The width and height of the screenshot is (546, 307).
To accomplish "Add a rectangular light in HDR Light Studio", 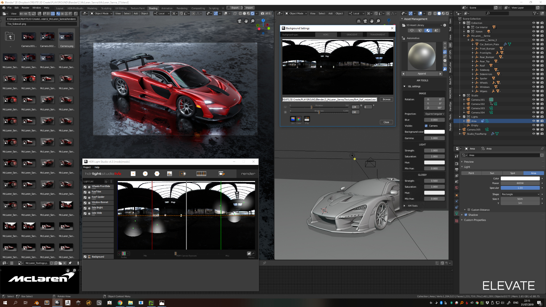I will pyautogui.click(x=133, y=174).
